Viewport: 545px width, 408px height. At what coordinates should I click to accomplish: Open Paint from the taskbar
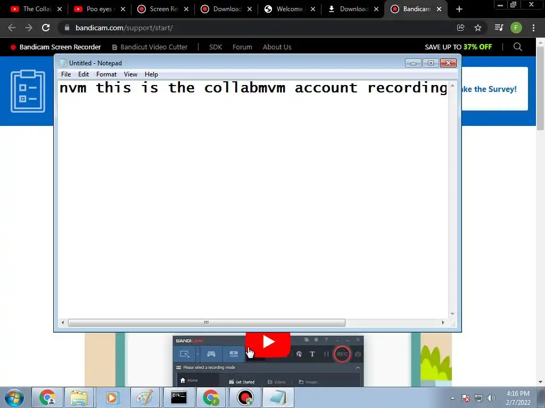pos(145,397)
